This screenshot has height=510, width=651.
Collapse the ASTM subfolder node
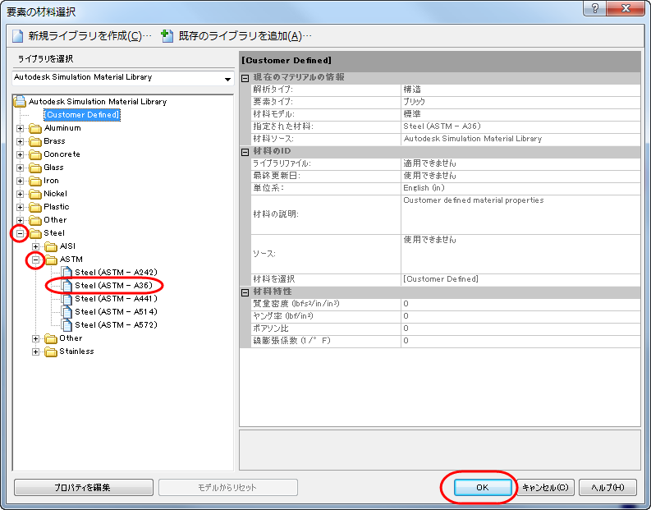(35, 260)
